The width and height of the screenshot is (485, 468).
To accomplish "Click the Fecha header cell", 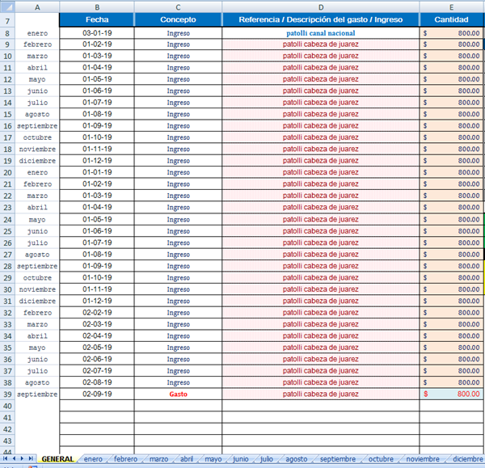I will (x=97, y=19).
